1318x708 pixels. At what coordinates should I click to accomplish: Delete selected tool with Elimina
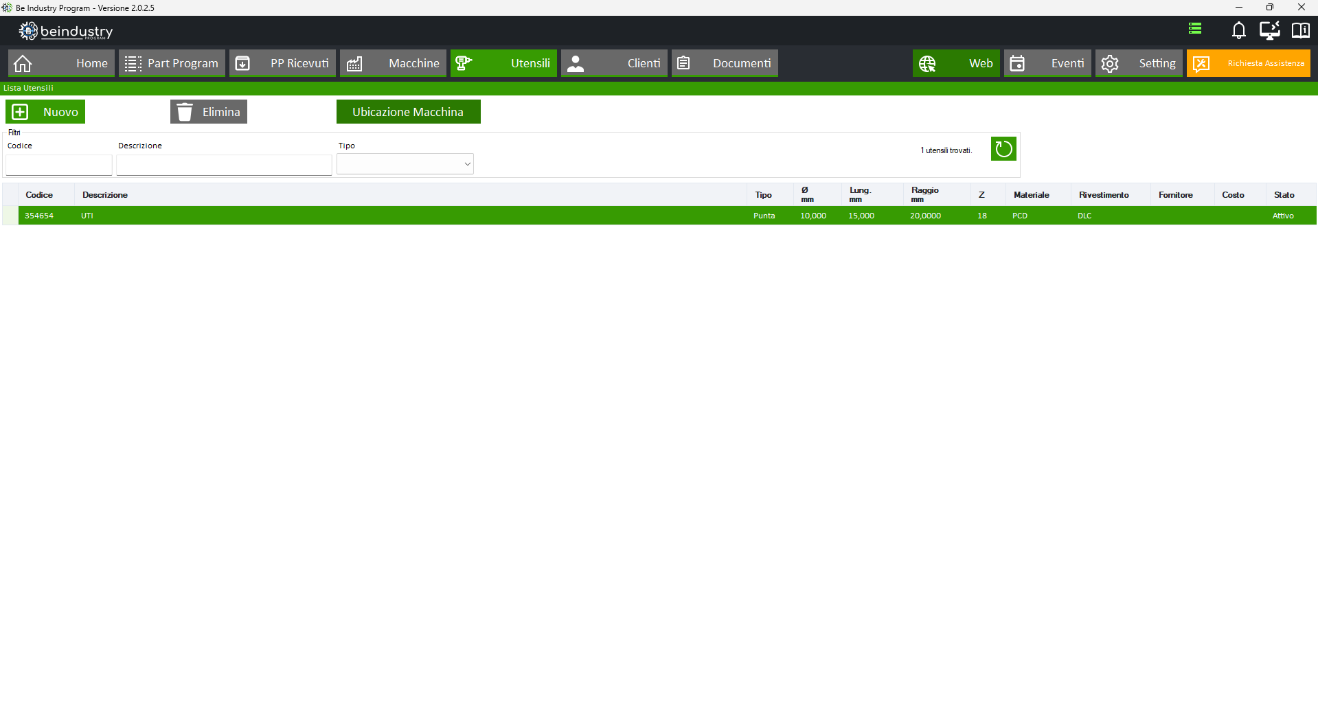click(x=209, y=112)
